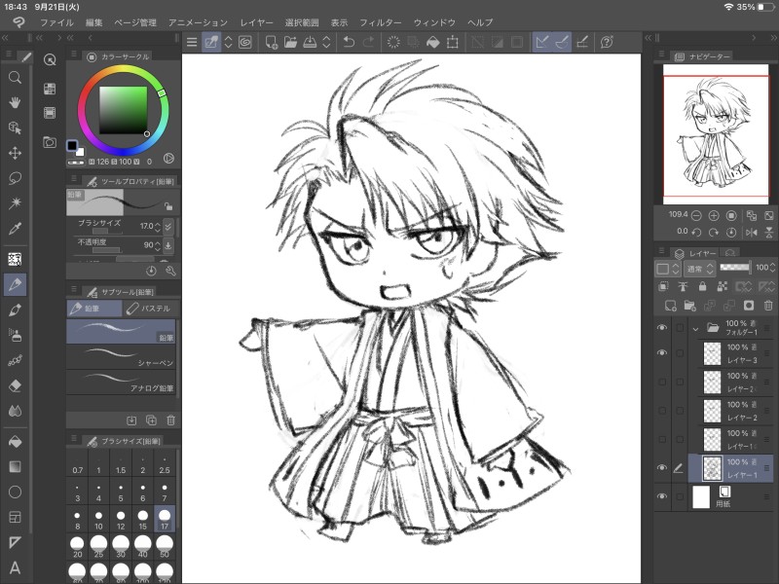Image resolution: width=779 pixels, height=584 pixels.
Task: Select the Zoom magnifier tool
Action: click(15, 77)
